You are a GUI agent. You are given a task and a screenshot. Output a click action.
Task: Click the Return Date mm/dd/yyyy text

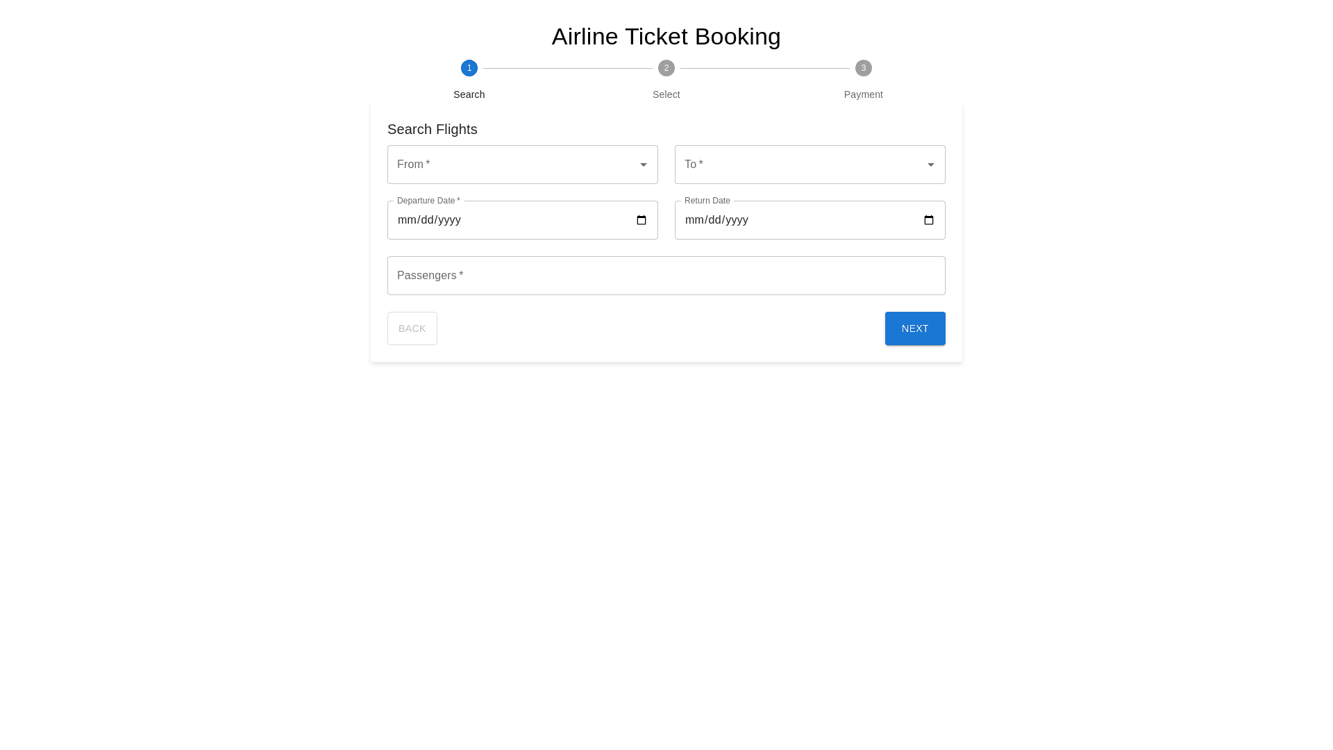pos(716,220)
